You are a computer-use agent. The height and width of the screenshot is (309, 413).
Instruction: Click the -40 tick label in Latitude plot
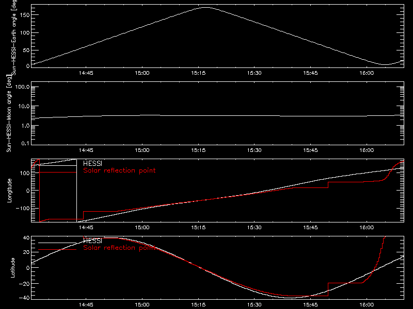(24, 298)
